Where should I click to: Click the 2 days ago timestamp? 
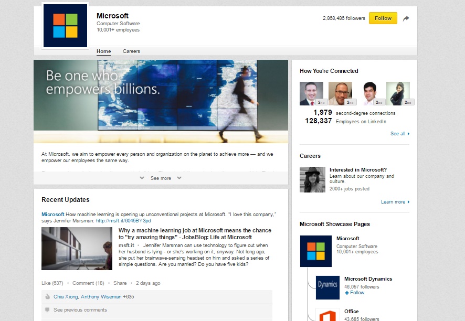pos(148,283)
